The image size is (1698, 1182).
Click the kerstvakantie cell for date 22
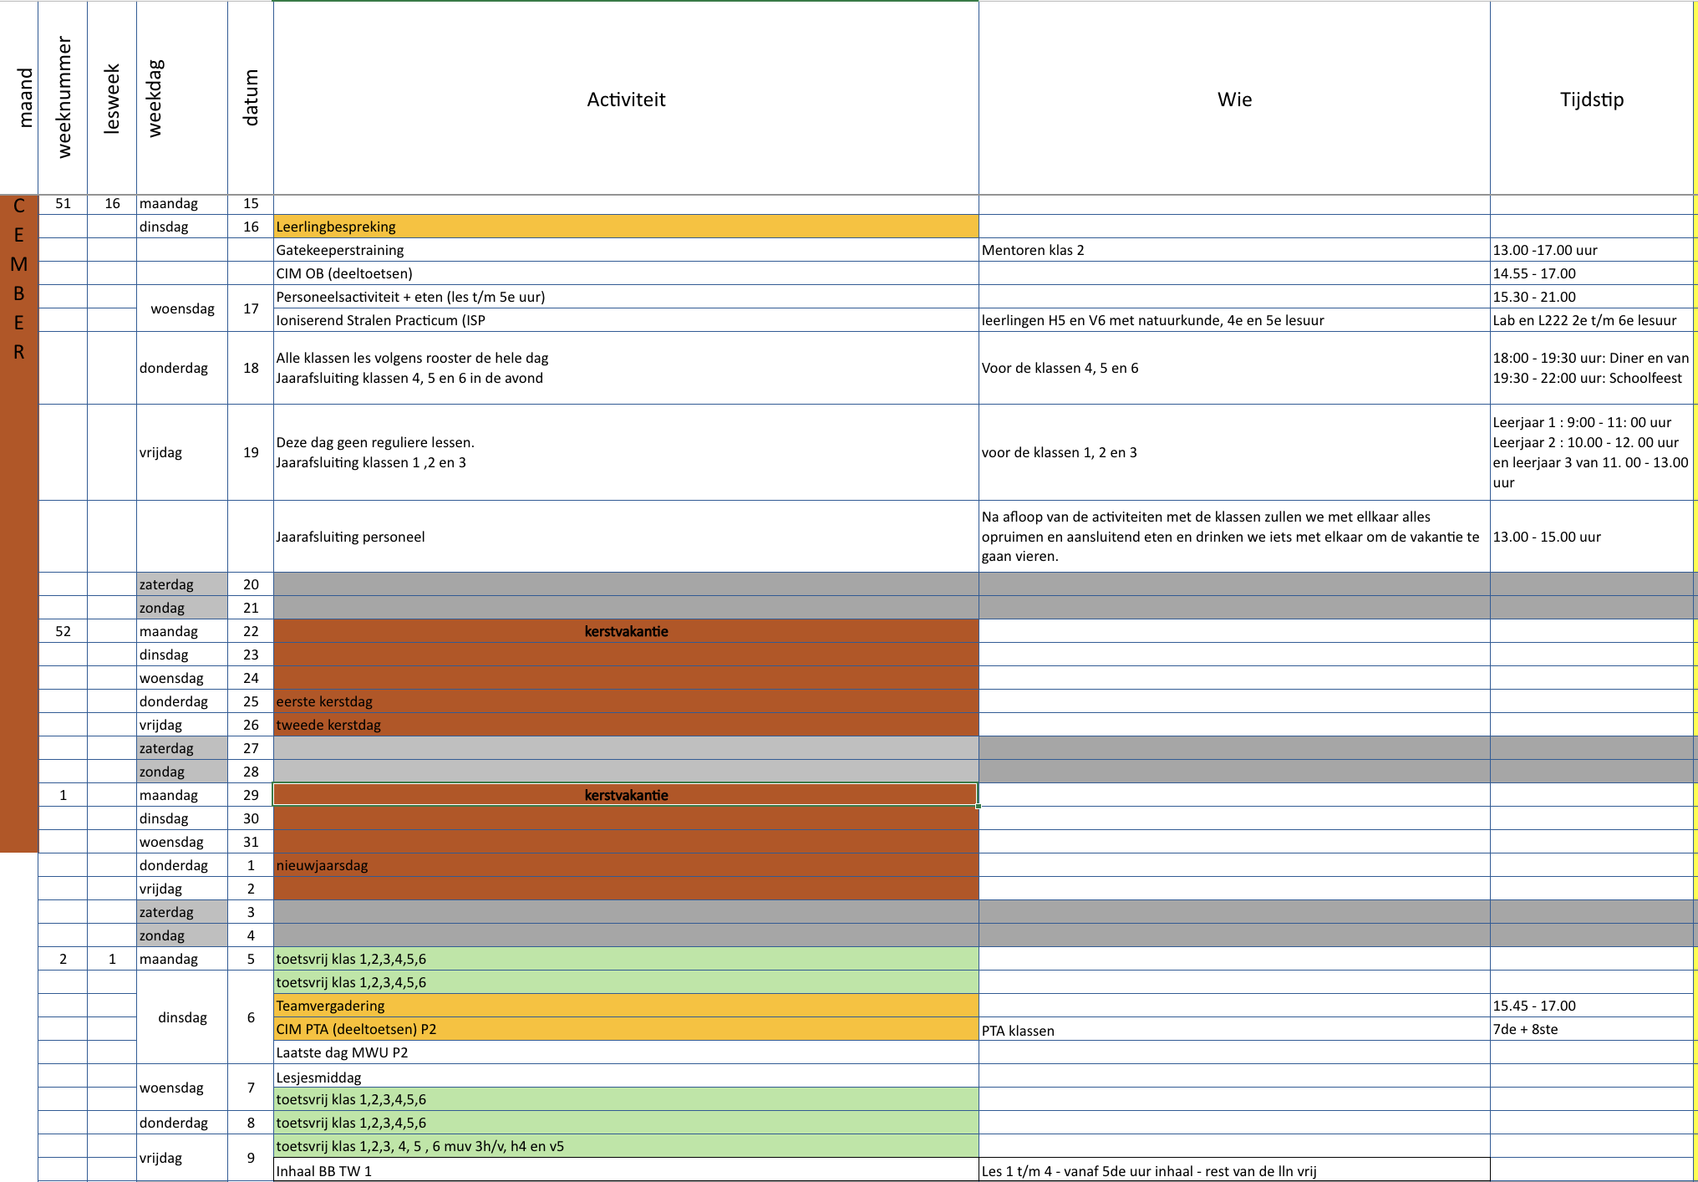click(625, 631)
